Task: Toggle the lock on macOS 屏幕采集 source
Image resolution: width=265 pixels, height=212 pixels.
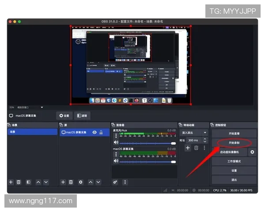Action: [x=101, y=132]
